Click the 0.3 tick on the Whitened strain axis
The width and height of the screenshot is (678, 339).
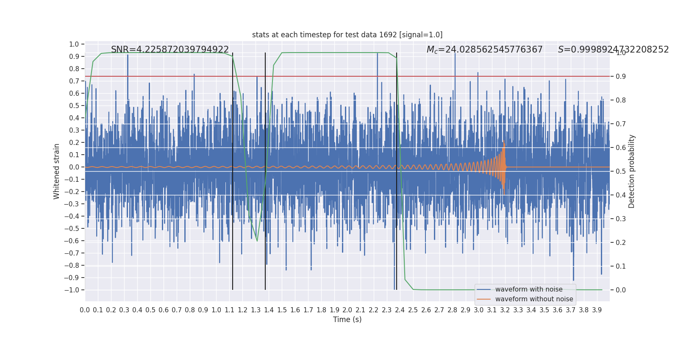(74, 130)
